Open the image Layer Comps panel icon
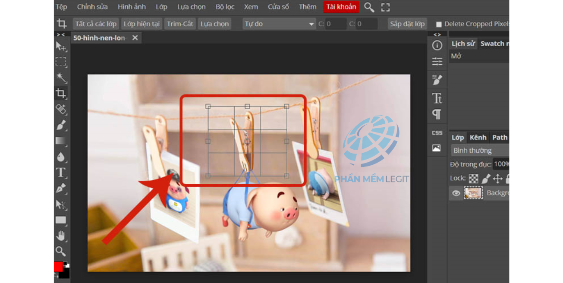The width and height of the screenshot is (563, 283). click(437, 148)
